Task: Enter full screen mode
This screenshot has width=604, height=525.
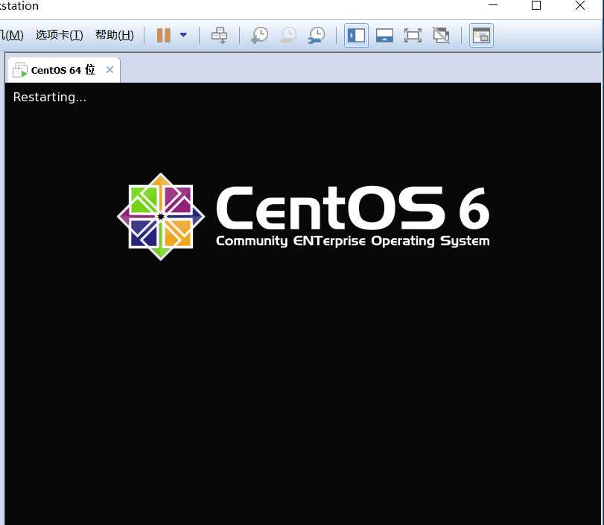Action: click(x=413, y=36)
